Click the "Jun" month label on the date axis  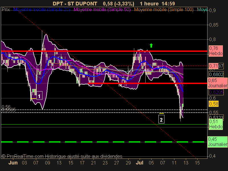(x=13, y=163)
